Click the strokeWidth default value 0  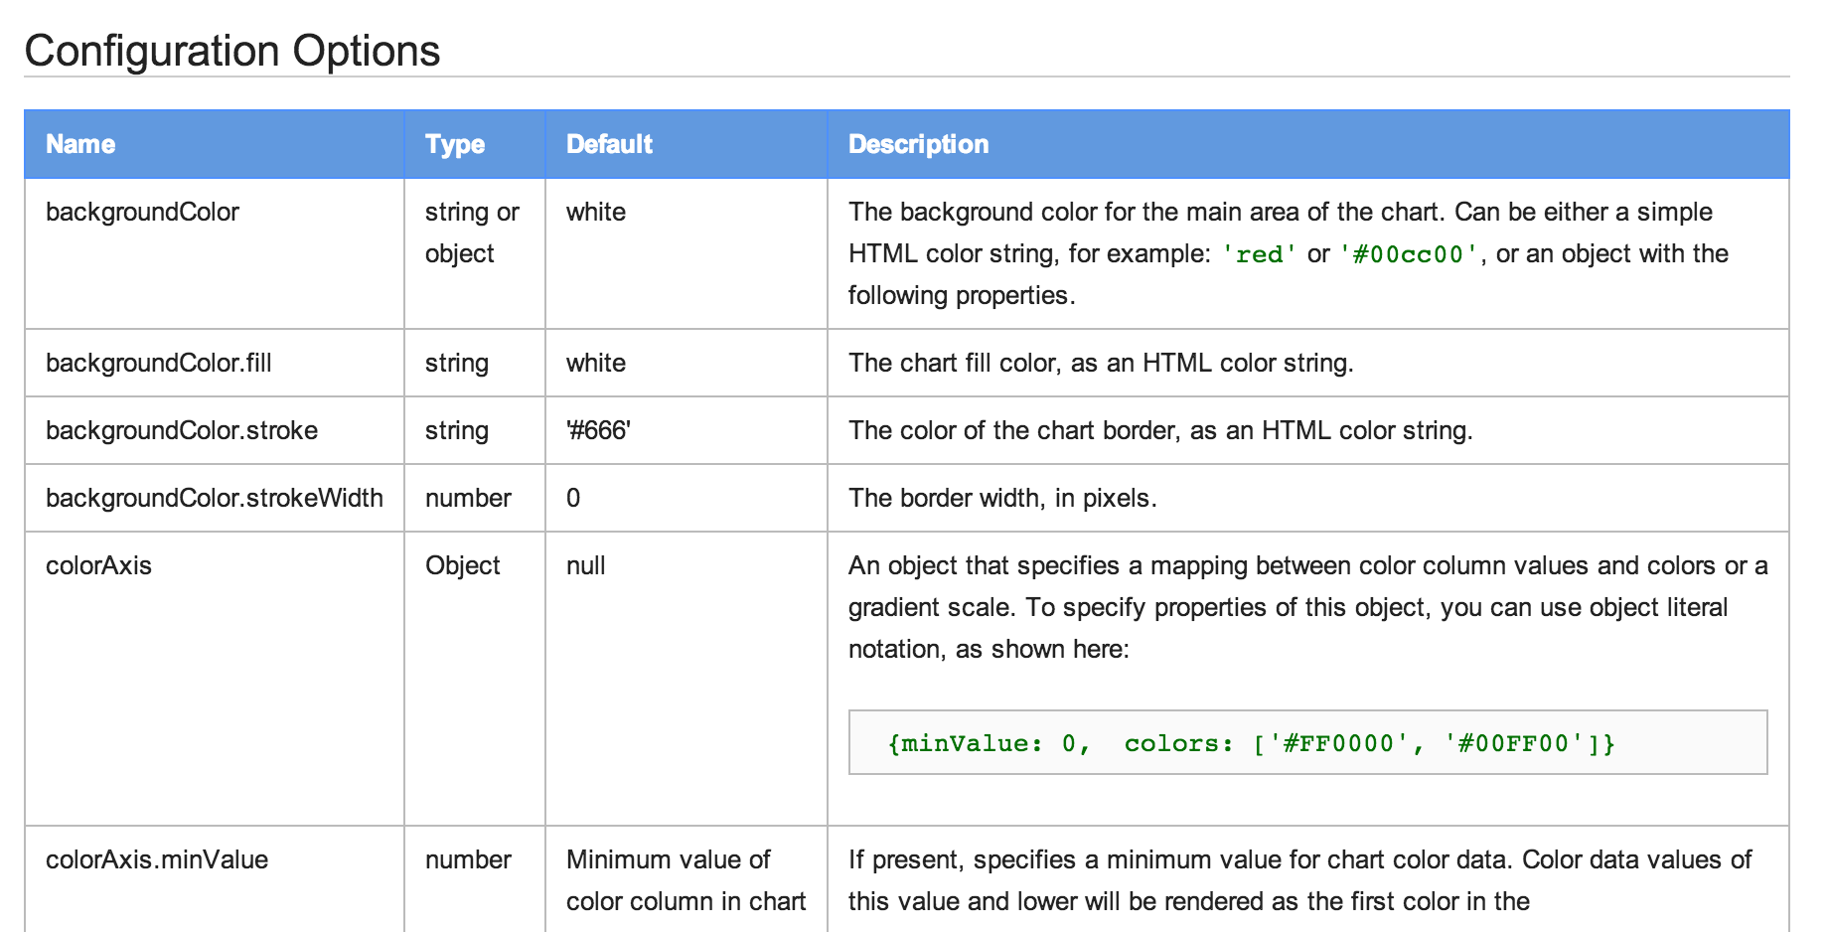coord(573,498)
